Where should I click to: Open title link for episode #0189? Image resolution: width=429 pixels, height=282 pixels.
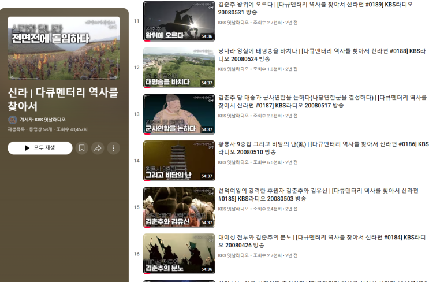point(315,8)
